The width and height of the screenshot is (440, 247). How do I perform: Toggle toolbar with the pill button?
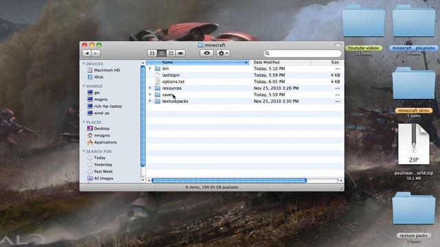pos(338,45)
